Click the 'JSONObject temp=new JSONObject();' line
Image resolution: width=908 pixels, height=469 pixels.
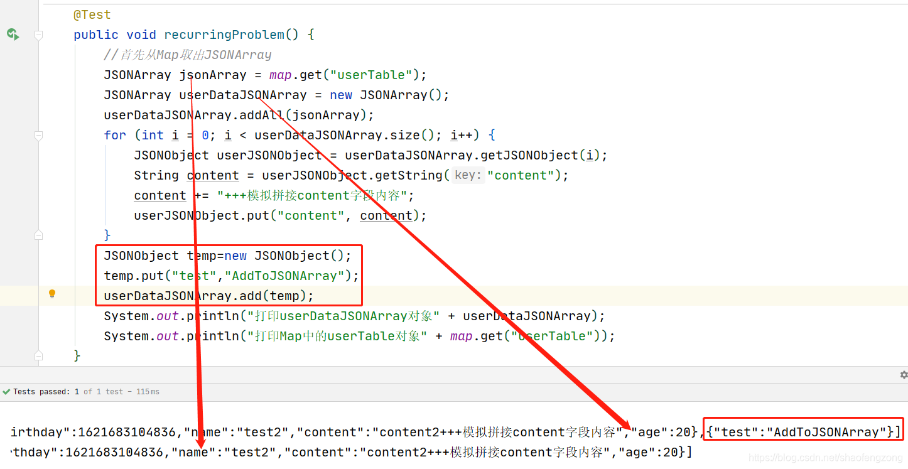228,256
